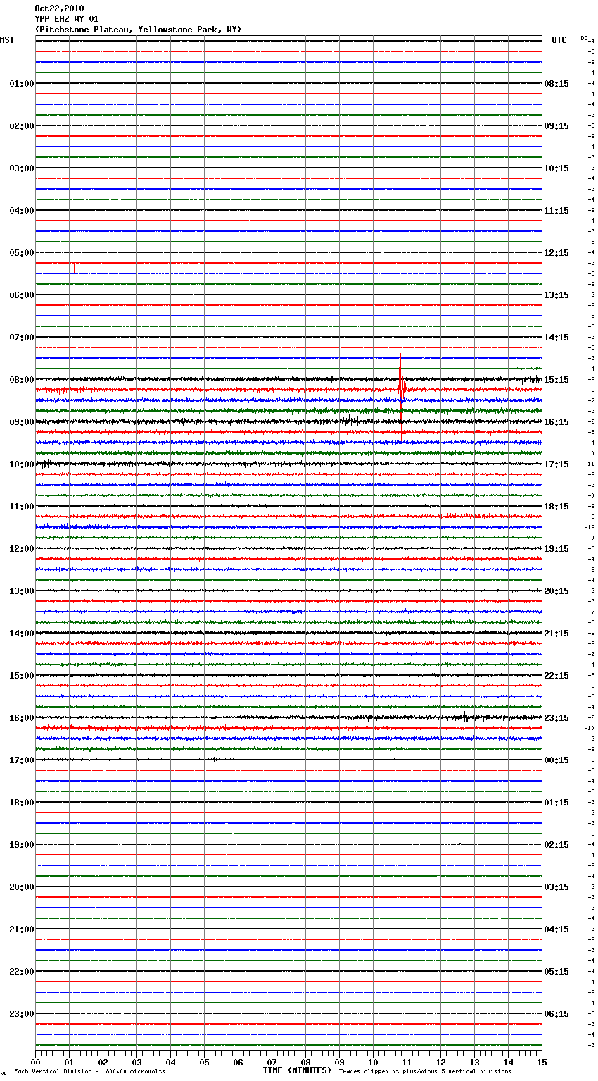This screenshot has width=598, height=1081.
Task: Click the 06:15 UTC time label
Action: click(556, 1014)
